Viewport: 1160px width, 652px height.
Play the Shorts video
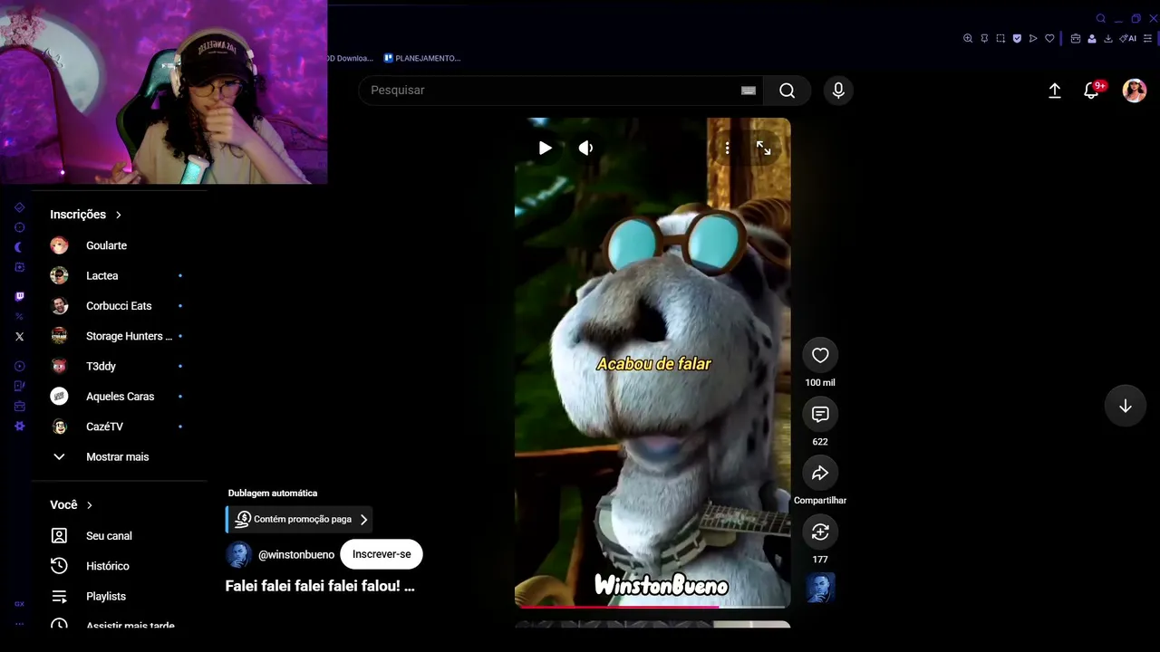pos(545,148)
